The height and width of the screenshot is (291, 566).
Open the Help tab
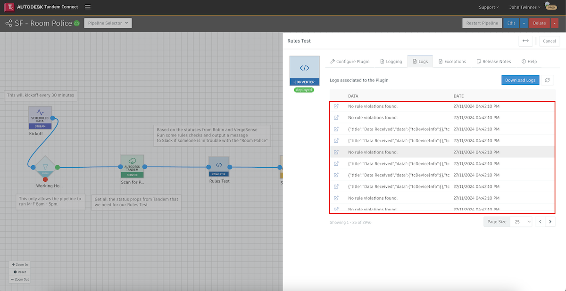pos(529,61)
